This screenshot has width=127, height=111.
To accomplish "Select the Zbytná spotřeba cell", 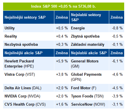I will tap(89, 36).
